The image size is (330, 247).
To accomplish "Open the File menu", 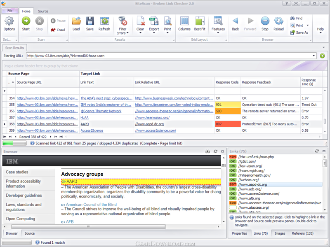I will pos(9,11).
